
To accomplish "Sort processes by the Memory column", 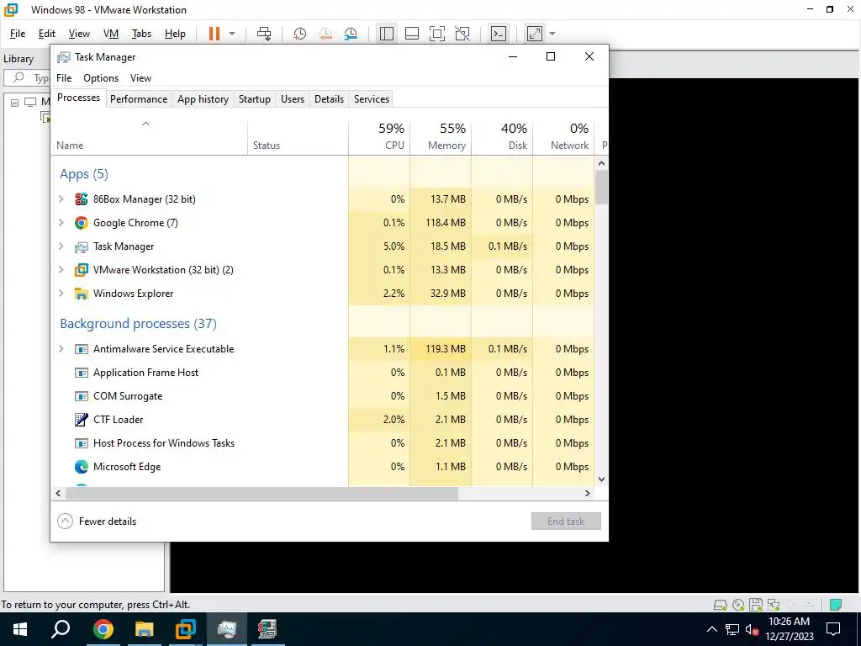I will 441,135.
